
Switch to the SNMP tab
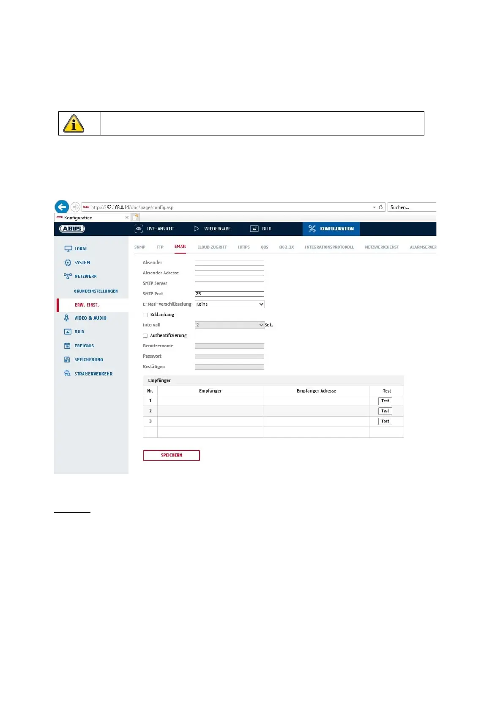click(140, 247)
